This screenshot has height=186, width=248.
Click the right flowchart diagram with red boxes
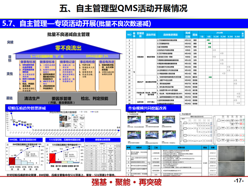point(229,130)
